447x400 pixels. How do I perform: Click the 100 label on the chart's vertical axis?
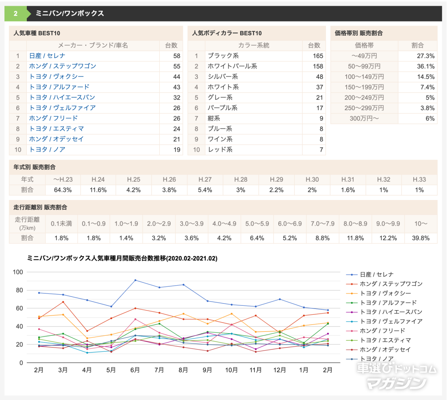pyautogui.click(x=17, y=272)
